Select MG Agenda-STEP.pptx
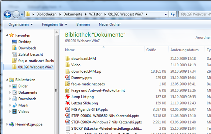Screen dimensions: 211x134 click(89, 110)
